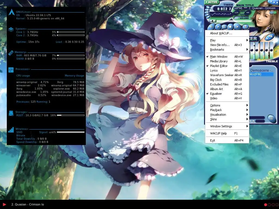Expand the Playback submenu
This screenshot has height=209, width=279.
pos(227,110)
